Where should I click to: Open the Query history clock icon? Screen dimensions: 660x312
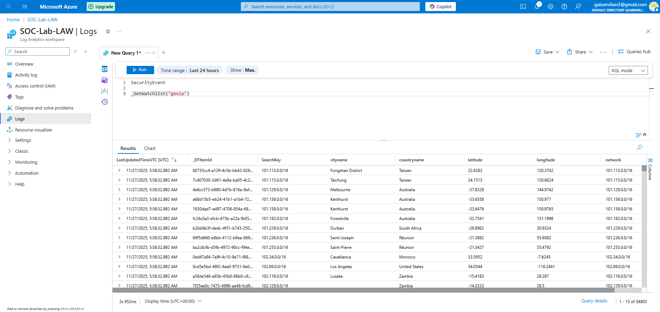click(x=105, y=102)
